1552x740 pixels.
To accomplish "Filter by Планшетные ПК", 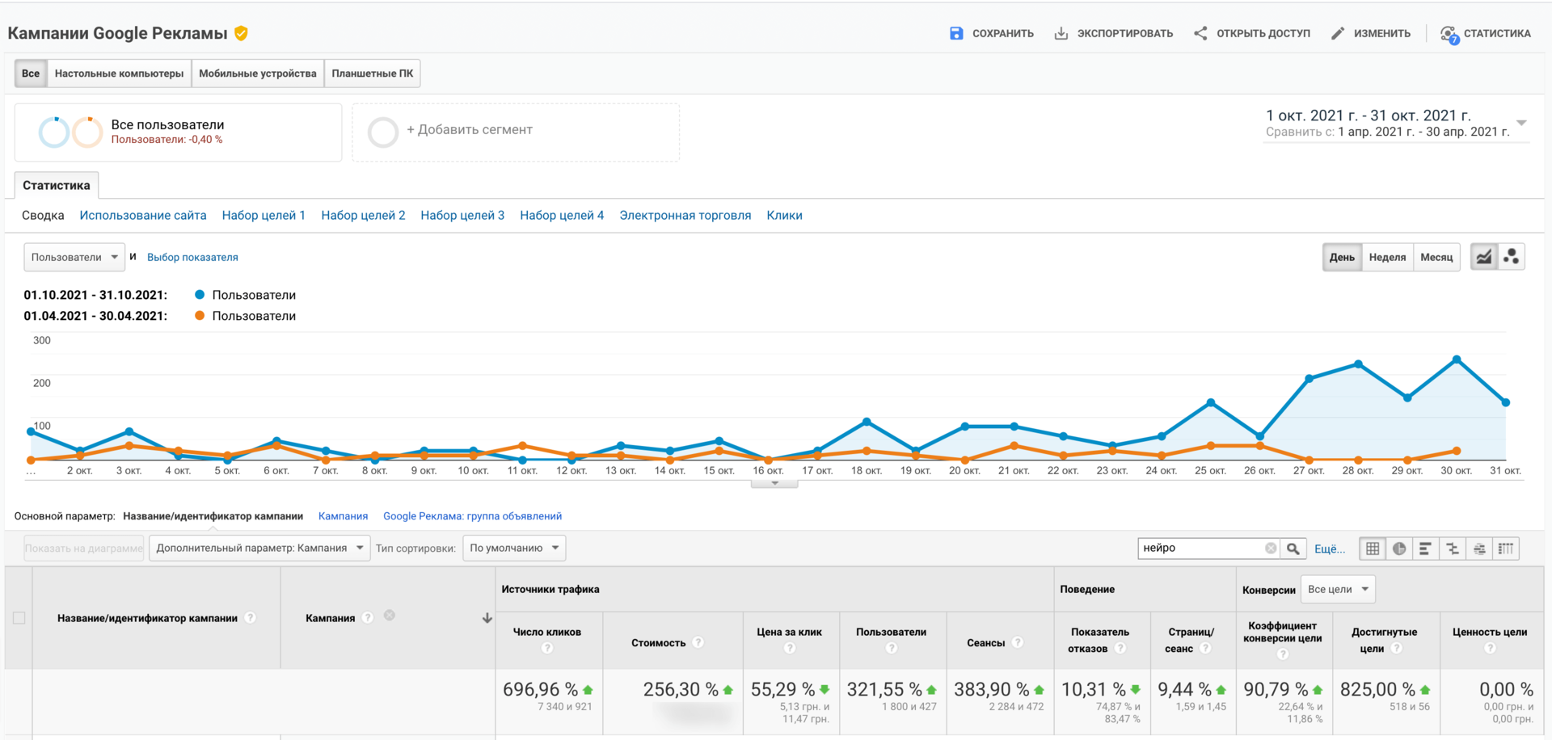I will pyautogui.click(x=373, y=74).
